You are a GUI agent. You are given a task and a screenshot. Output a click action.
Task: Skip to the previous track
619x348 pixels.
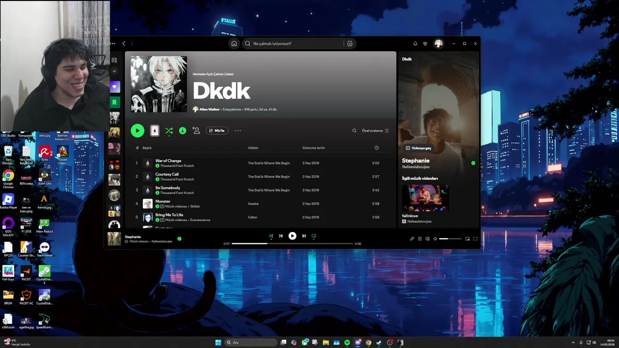(280, 236)
